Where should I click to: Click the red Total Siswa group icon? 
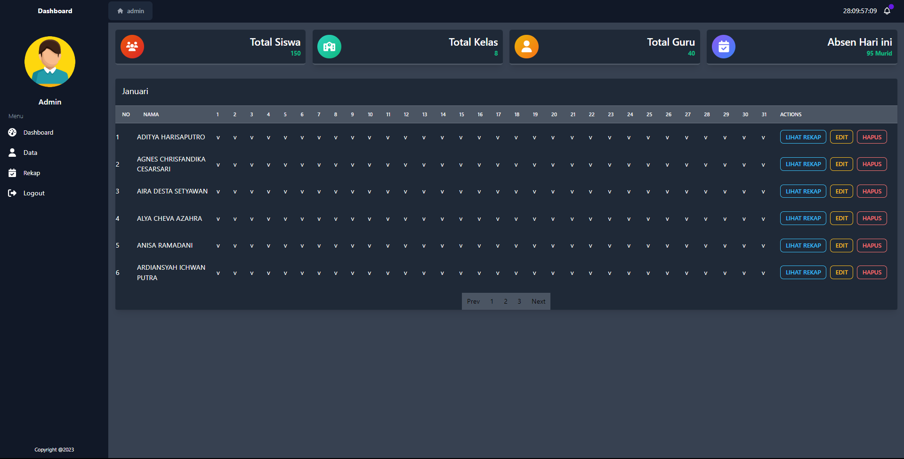[x=132, y=47]
